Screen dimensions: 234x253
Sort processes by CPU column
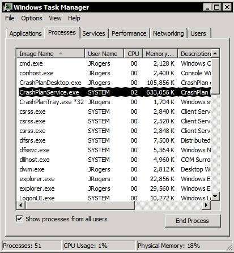click(133, 54)
